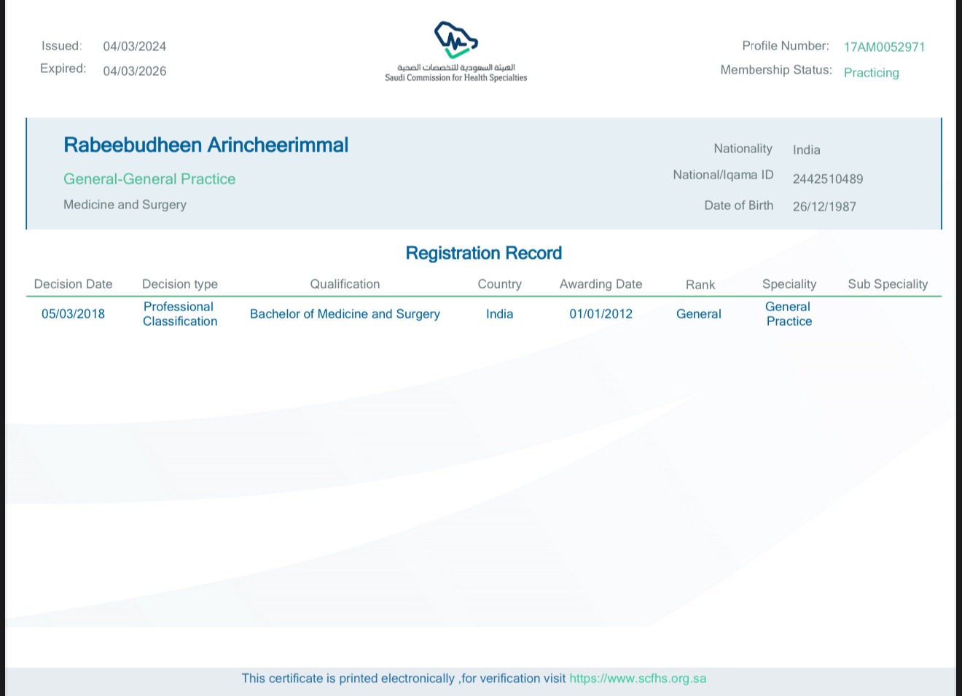Click the issued date 04/03/2024

[134, 47]
